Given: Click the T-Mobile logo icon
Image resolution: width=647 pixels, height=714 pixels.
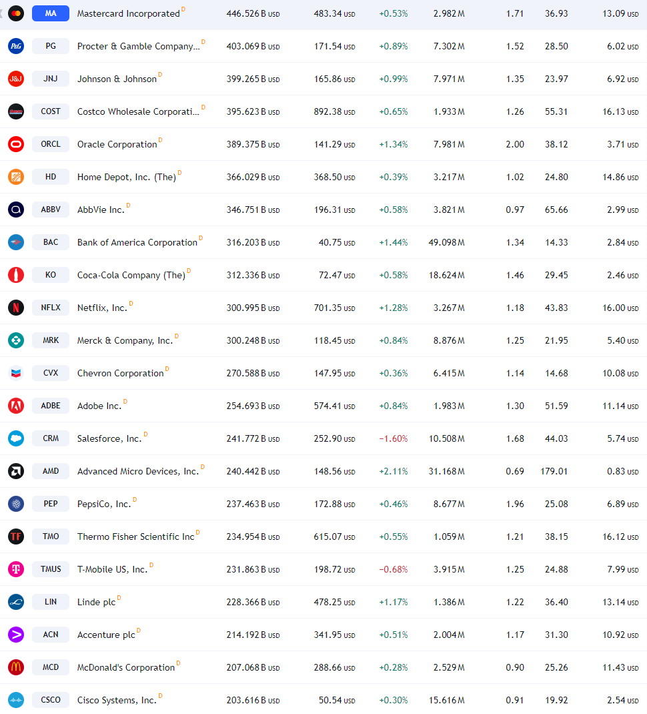Looking at the screenshot, I should (x=16, y=569).
